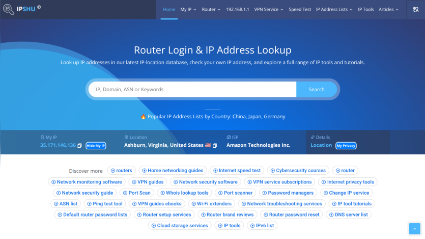Open the Speed Test page
The image size is (425, 239).
[300, 10]
